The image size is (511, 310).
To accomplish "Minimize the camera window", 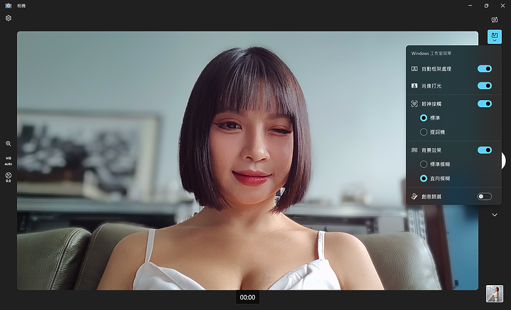I will click(x=470, y=5).
